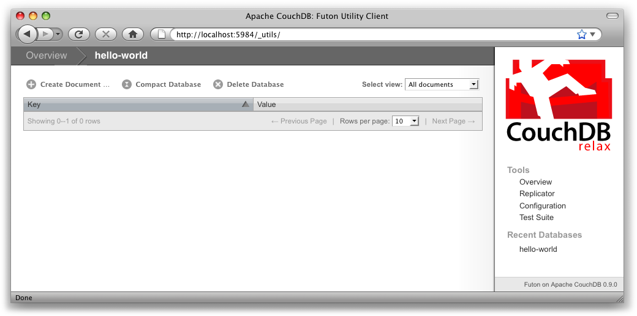Go to the browser Home icon
637x316 pixels.
(x=133, y=34)
